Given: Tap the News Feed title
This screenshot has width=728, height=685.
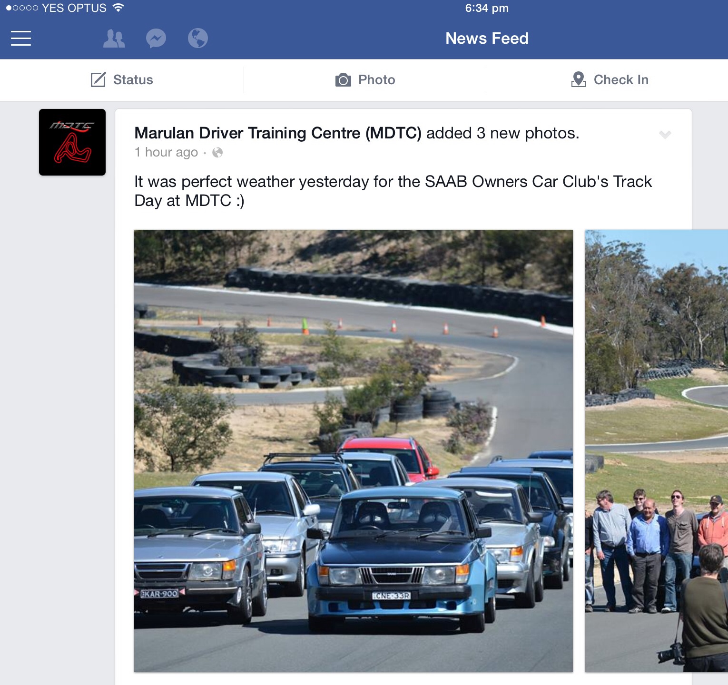Looking at the screenshot, I should [487, 39].
